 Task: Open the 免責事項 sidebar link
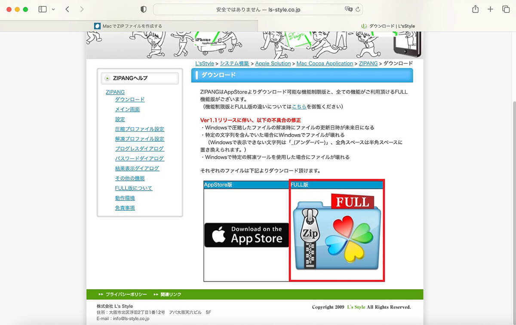(x=125, y=208)
